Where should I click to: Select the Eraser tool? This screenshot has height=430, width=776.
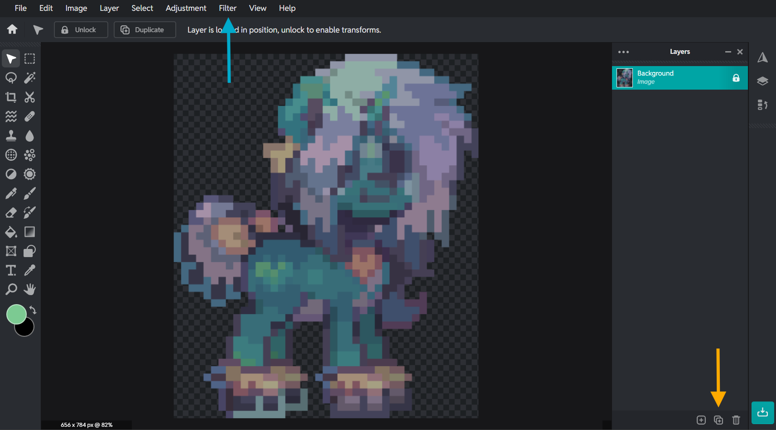coord(11,213)
